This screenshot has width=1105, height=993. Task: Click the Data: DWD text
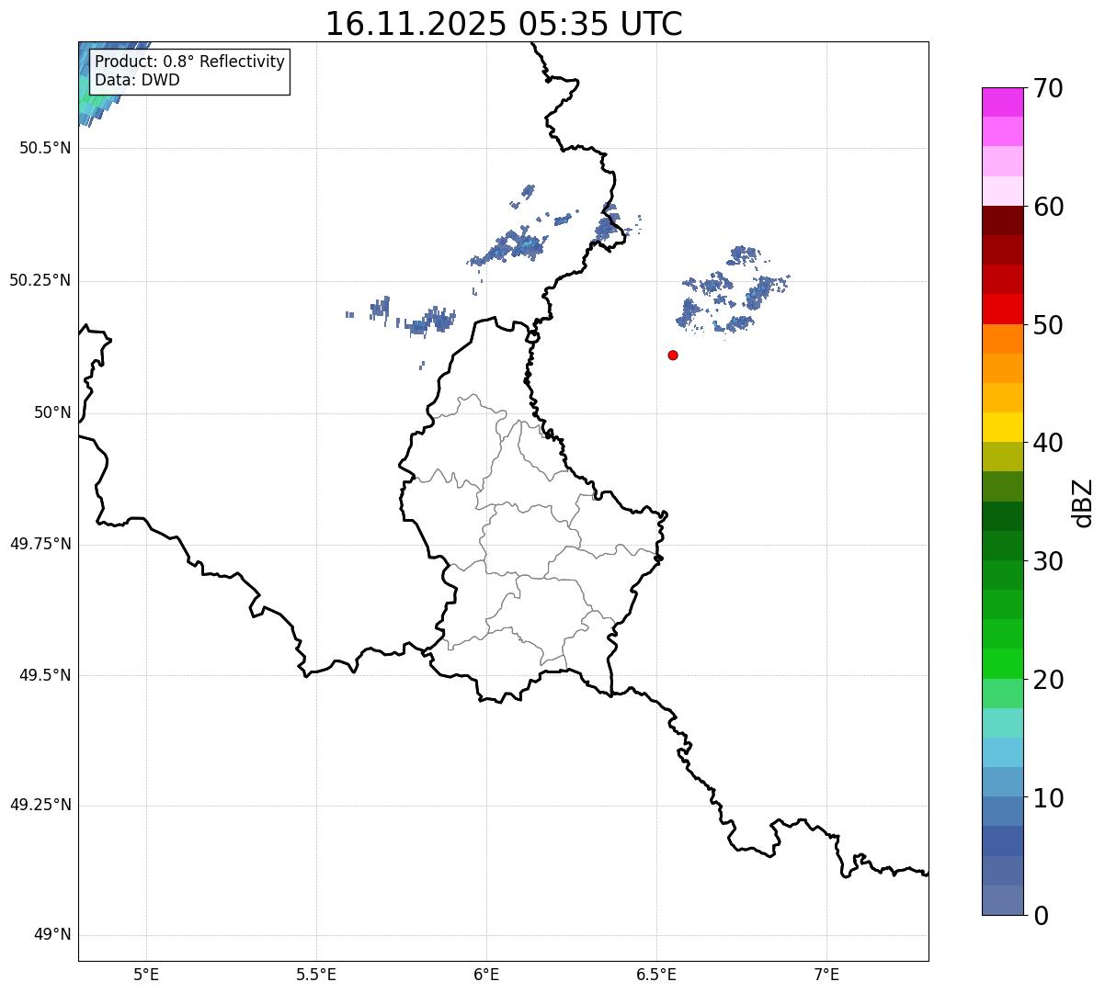click(137, 80)
